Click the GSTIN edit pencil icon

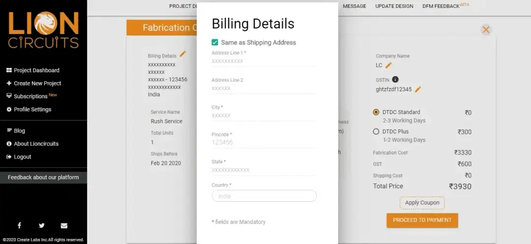point(418,90)
